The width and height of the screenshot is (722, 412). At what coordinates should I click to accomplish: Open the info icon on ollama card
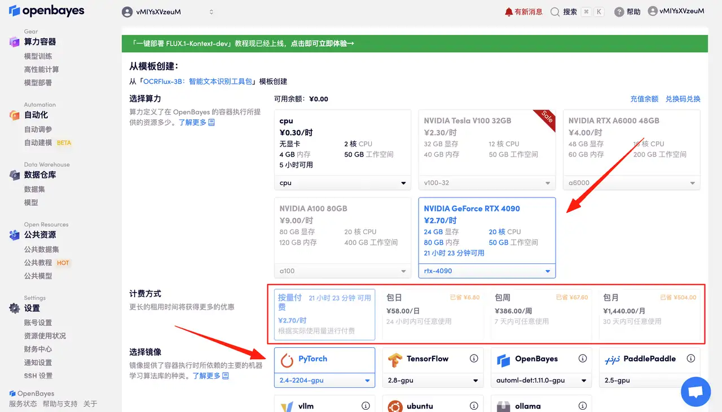[583, 406]
